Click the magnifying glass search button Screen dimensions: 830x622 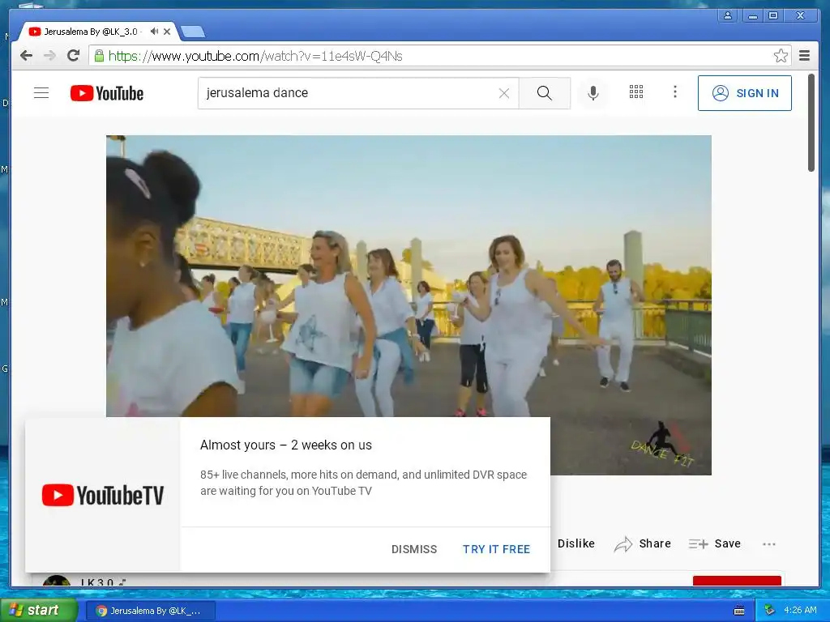[x=544, y=93]
